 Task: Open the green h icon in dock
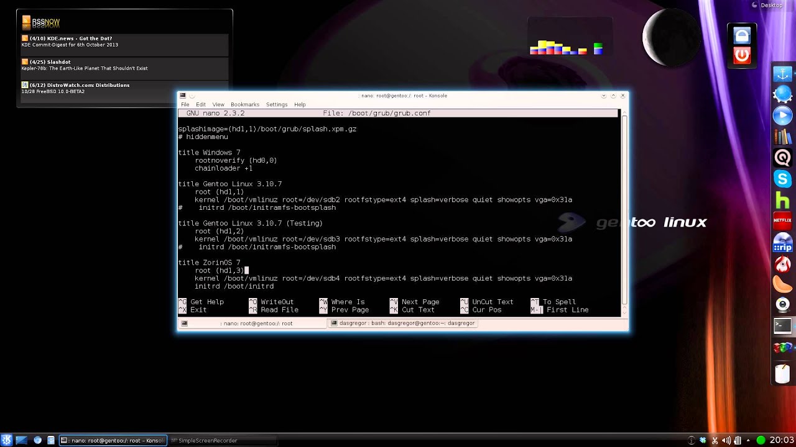click(783, 200)
